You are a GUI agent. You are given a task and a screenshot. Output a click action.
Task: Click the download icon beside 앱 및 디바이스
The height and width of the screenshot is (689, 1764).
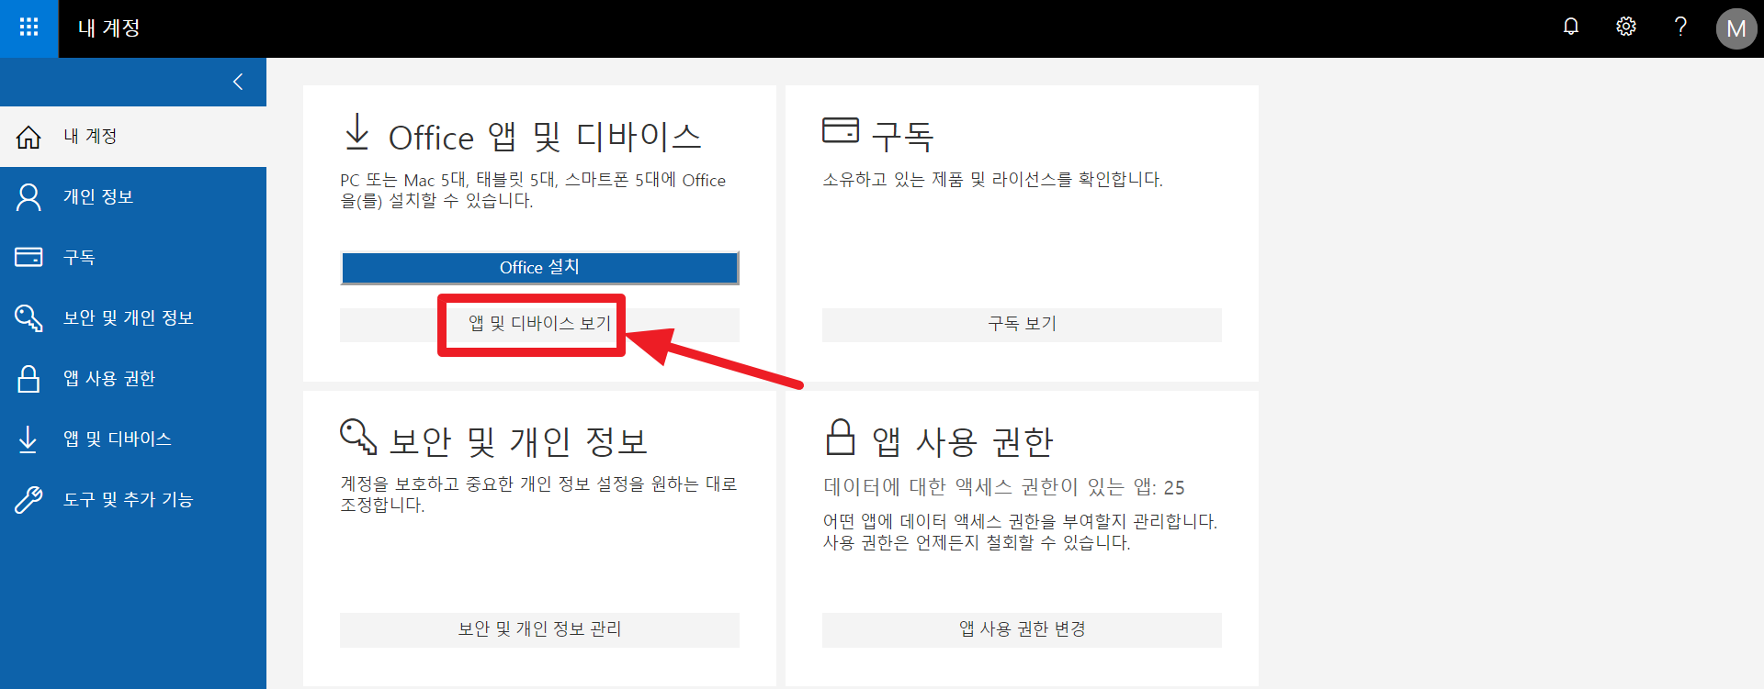click(x=28, y=439)
